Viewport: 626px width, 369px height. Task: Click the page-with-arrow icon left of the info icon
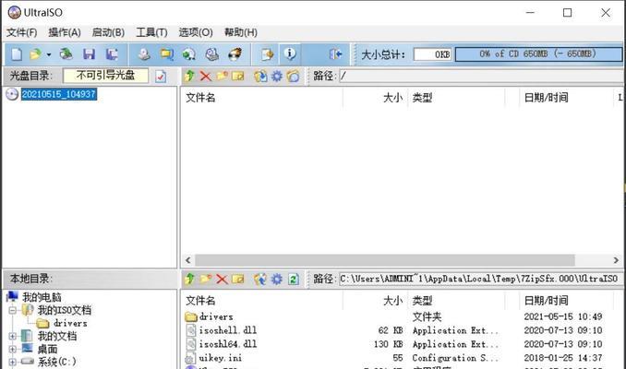267,54
